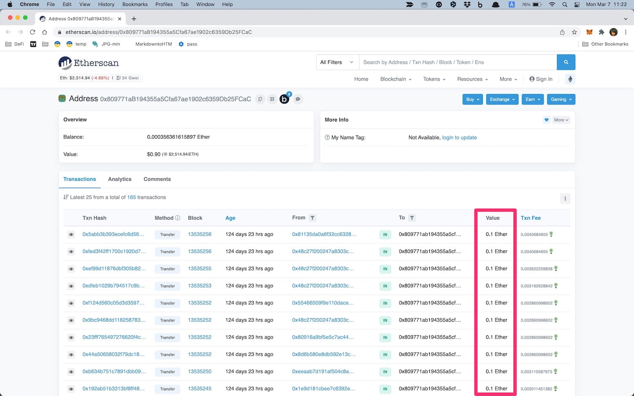Switch to the Comments tab
This screenshot has height=396, width=634.
[x=157, y=179]
